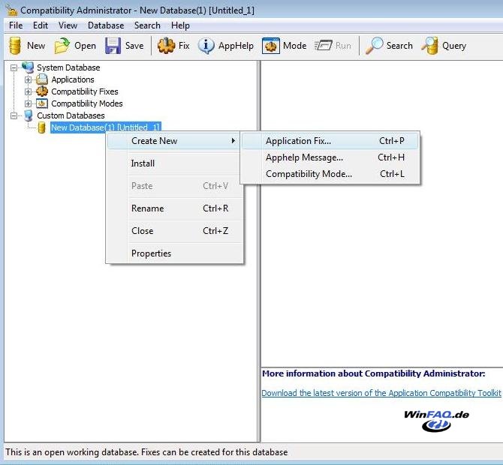
Task: Click the Search magnifier toolbar icon
Action: click(x=374, y=46)
